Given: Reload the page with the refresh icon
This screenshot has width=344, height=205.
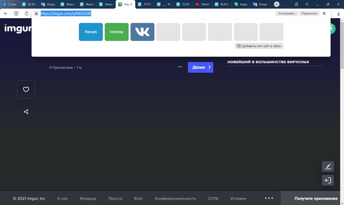Looking at the screenshot, I should tap(27, 13).
